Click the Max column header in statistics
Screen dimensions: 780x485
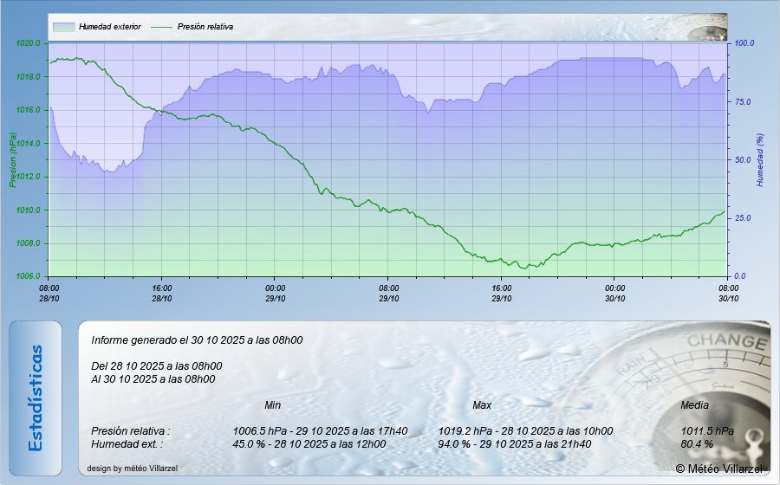pyautogui.click(x=482, y=405)
